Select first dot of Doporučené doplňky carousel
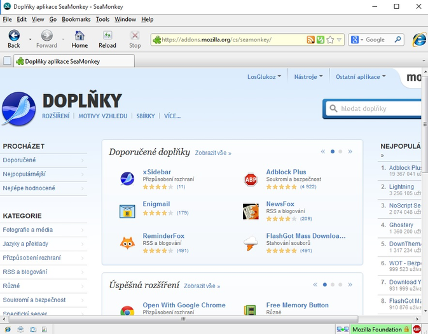The height and width of the screenshot is (334, 428). pos(333,151)
